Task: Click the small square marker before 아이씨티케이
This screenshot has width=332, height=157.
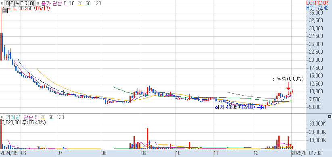Action: click(2, 3)
